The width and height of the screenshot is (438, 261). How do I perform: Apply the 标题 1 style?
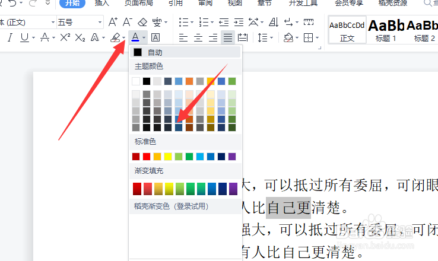[386, 30]
